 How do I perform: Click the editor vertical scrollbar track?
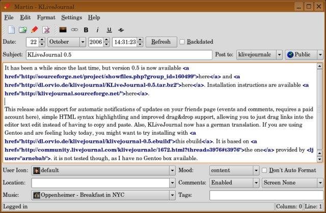[319, 109]
